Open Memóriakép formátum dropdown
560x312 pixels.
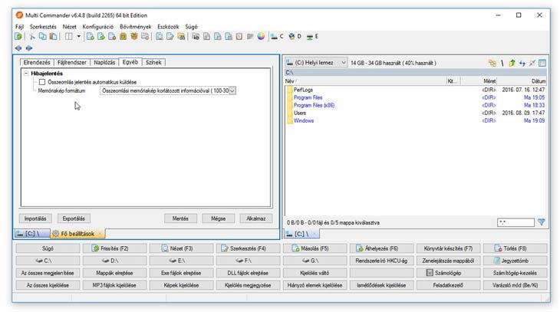coord(232,90)
